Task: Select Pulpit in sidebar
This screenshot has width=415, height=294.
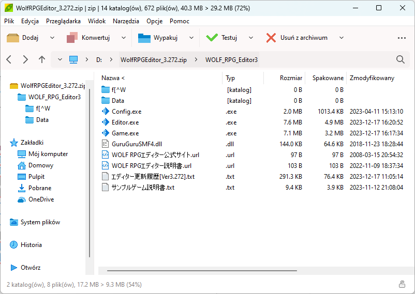Action: [x=31, y=177]
